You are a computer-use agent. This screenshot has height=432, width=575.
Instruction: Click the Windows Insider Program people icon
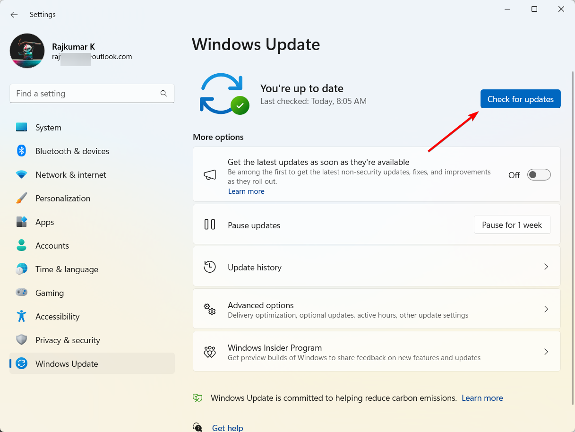(x=210, y=352)
